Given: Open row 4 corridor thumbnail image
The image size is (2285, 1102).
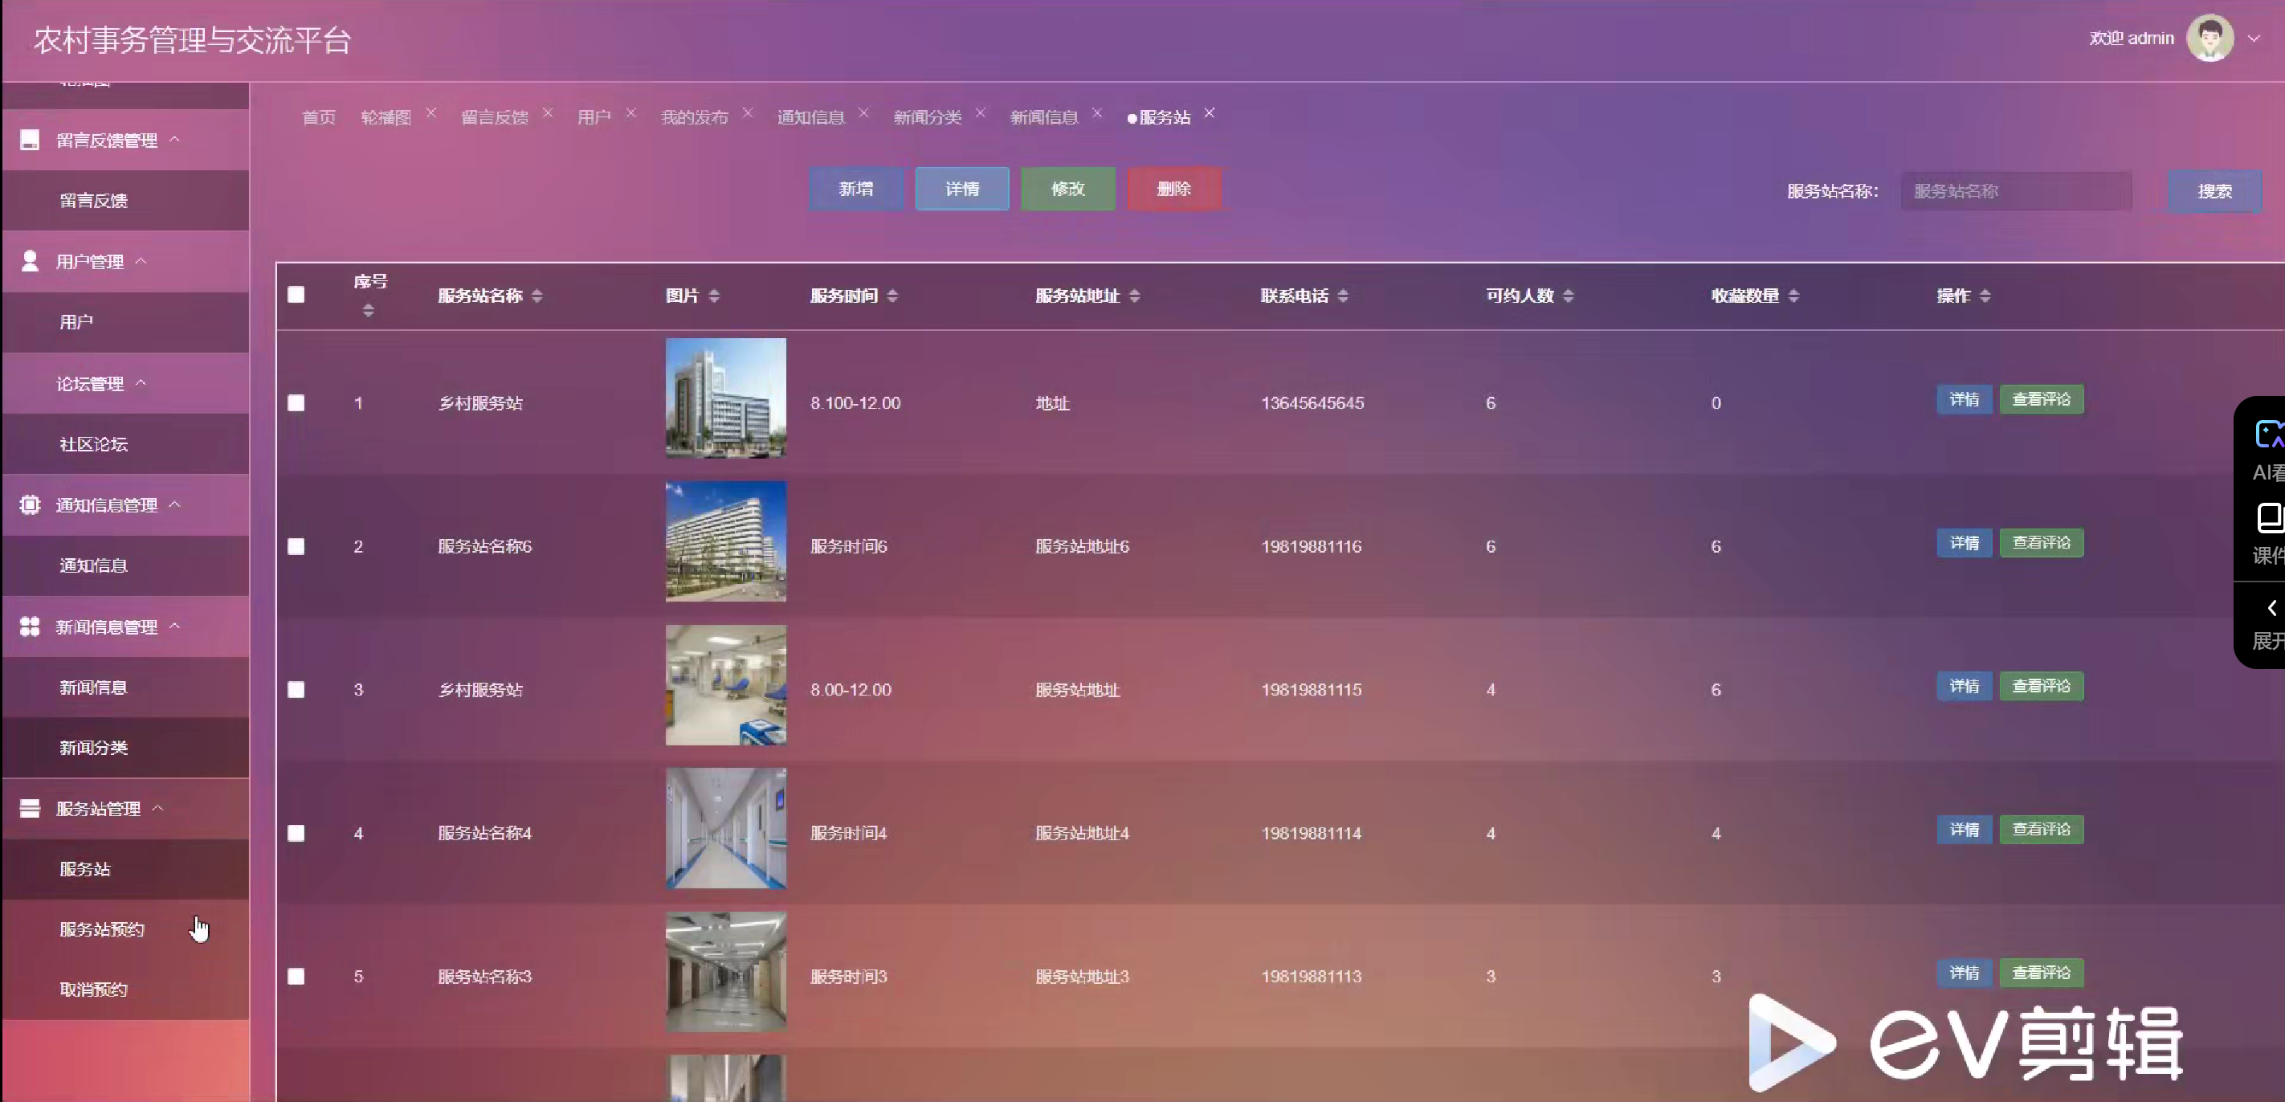Looking at the screenshot, I should pyautogui.click(x=725, y=828).
